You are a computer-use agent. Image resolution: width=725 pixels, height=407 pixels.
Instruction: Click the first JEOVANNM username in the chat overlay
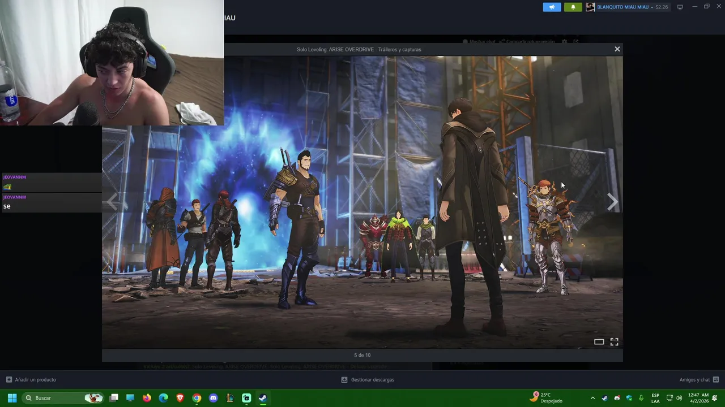click(x=14, y=177)
